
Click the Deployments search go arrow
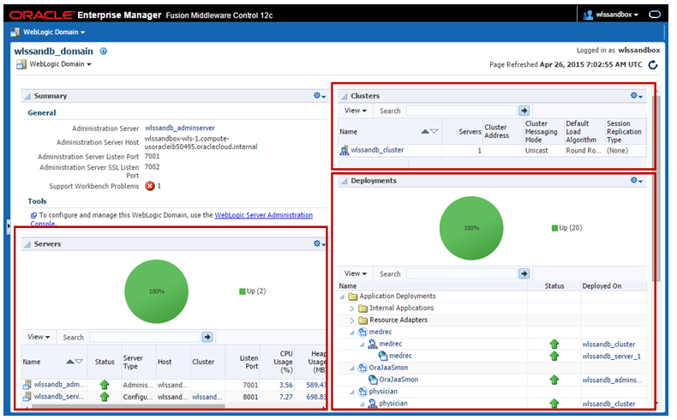(x=524, y=273)
